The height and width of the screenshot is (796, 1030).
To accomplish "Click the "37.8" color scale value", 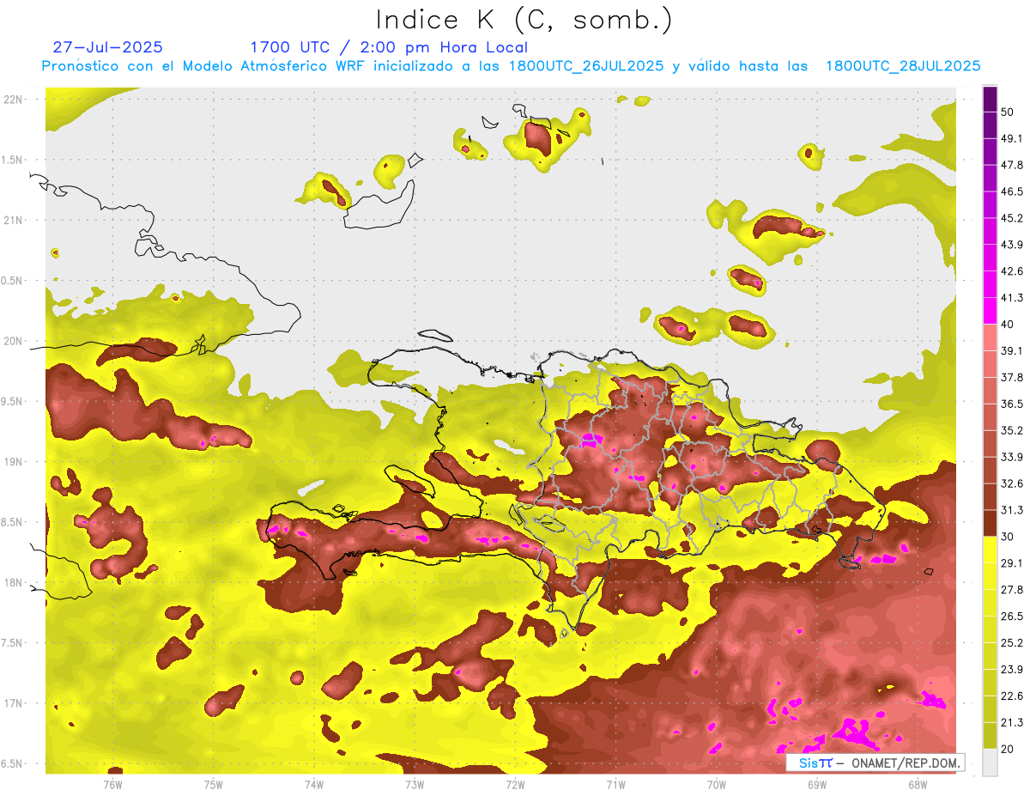I will click(1012, 377).
